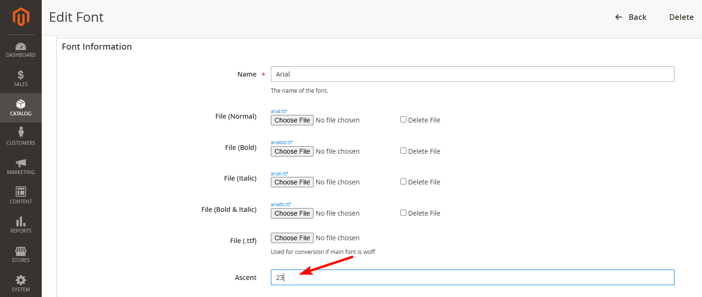Click into the Name text field

(472, 74)
